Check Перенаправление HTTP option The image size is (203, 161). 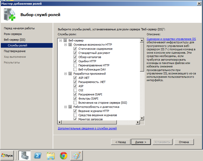[75, 65]
